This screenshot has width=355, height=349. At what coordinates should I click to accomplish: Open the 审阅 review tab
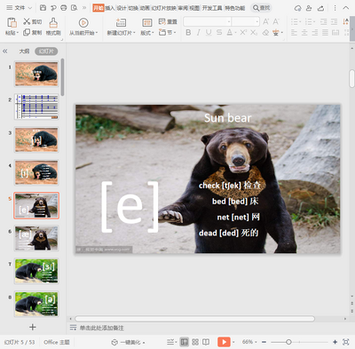tap(183, 8)
